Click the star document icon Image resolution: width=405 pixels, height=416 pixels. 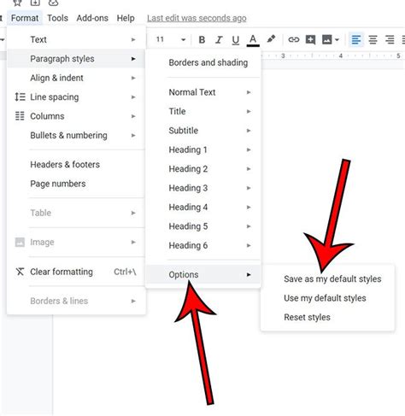pyautogui.click(x=18, y=3)
